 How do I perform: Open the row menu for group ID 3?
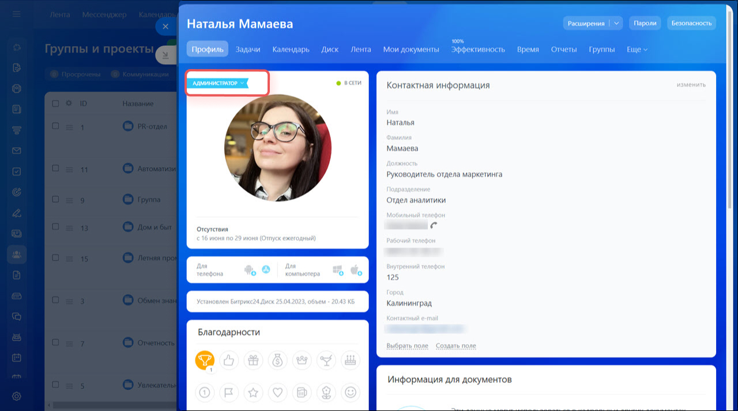click(69, 302)
